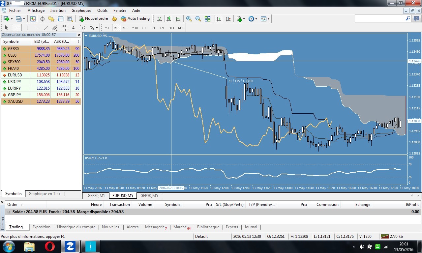Screen dimensions: 422x253
Task: Open the Navigator panel star-folder icon
Action: tap(51, 19)
